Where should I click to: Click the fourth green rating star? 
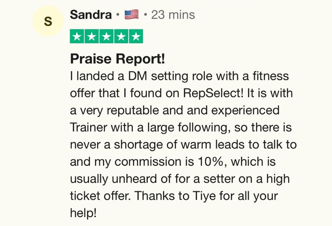(x=121, y=36)
